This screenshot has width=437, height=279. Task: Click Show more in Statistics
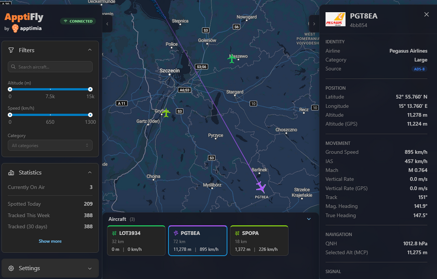(x=50, y=241)
